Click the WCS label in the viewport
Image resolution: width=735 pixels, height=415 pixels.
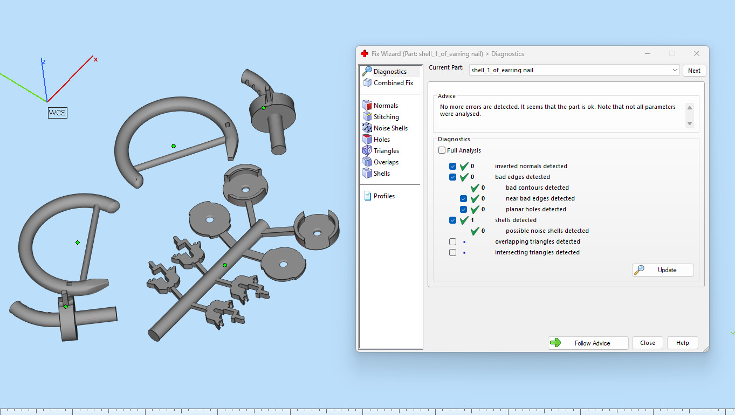[x=58, y=113]
